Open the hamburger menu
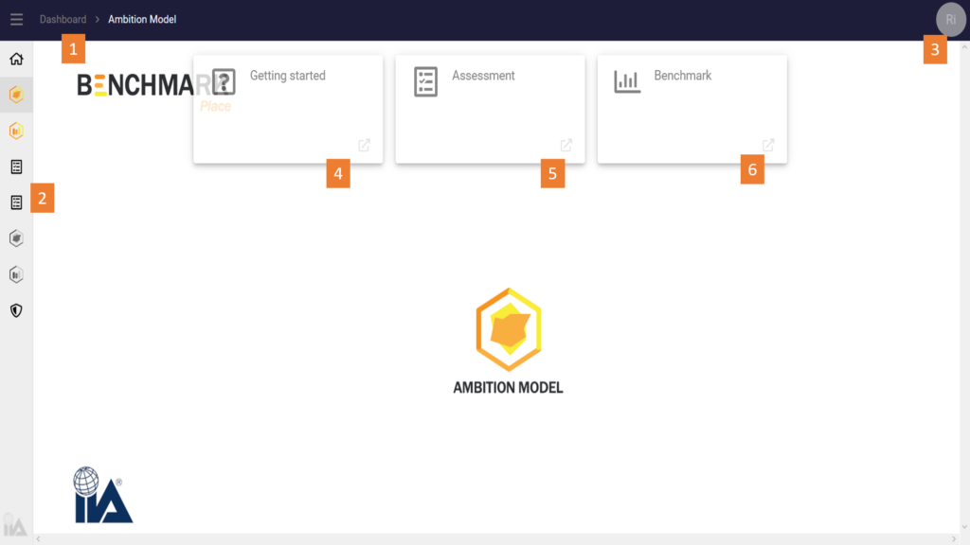This screenshot has height=545, width=970. tap(17, 20)
